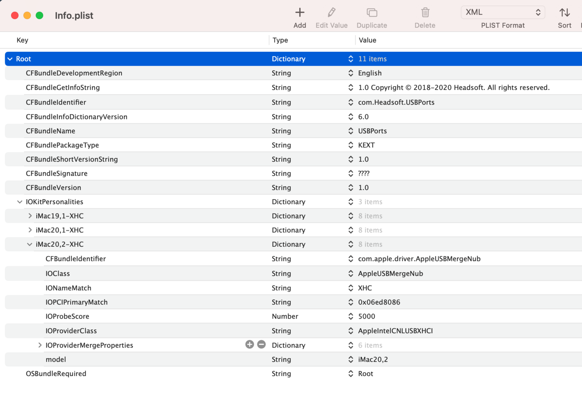Expand the iMac20,1-XHC entry

click(x=30, y=230)
